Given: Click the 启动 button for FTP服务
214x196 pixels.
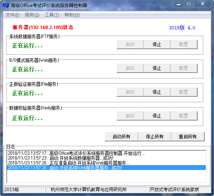Looking at the screenshot, I should 130,45.
